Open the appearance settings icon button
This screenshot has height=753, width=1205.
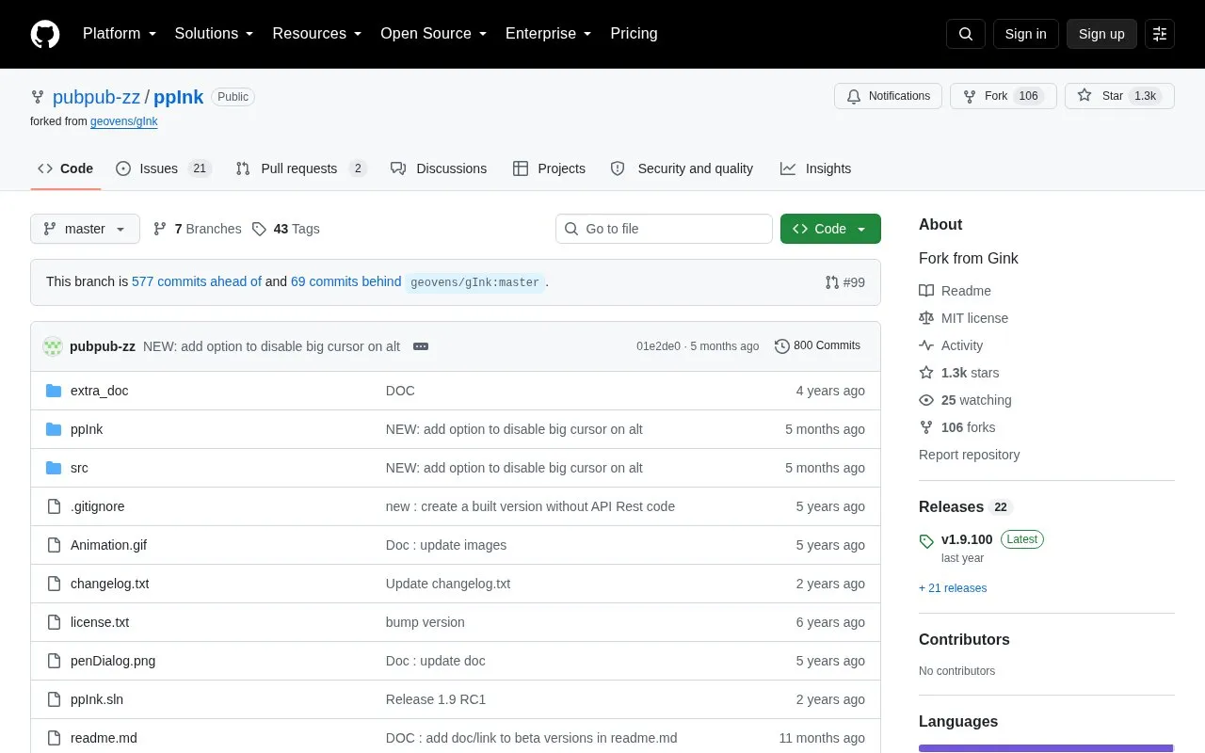(x=1160, y=34)
